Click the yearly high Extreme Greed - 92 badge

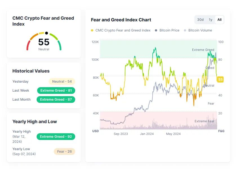(x=56, y=137)
